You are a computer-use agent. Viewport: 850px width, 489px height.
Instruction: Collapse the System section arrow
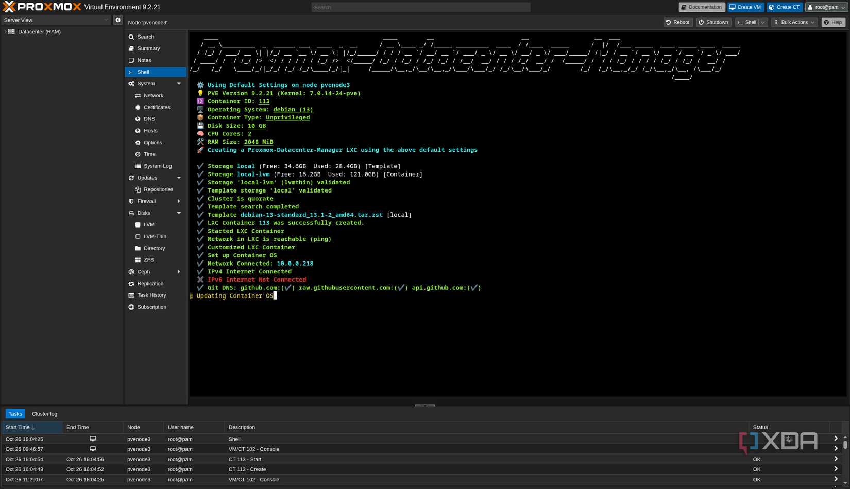pyautogui.click(x=179, y=84)
